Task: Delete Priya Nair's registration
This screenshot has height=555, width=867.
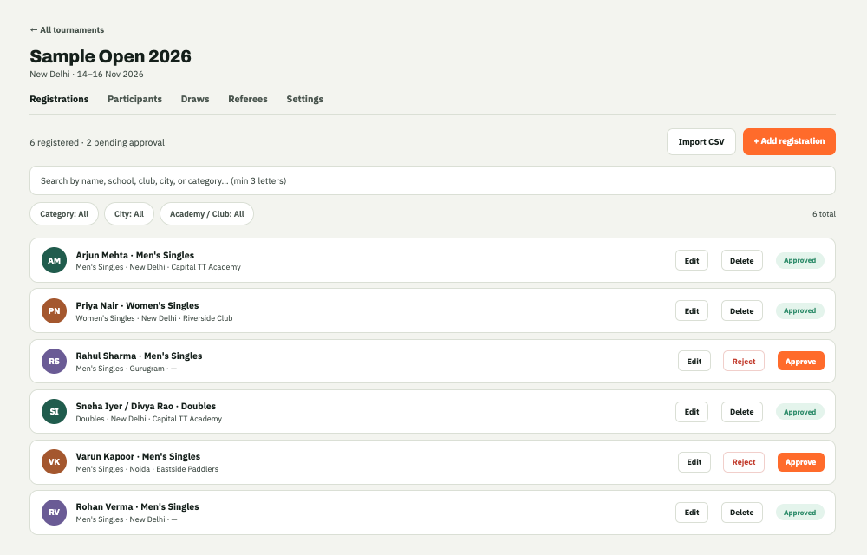Action: 741,310
